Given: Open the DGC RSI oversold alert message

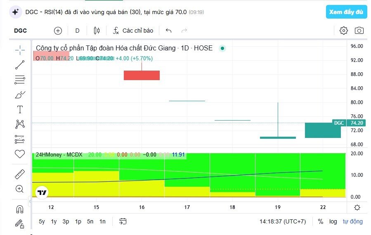Looking at the screenshot, I should point(114,12).
